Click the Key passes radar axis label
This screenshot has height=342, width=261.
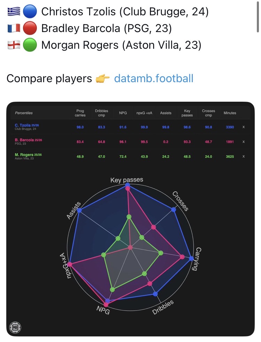pos(127,180)
